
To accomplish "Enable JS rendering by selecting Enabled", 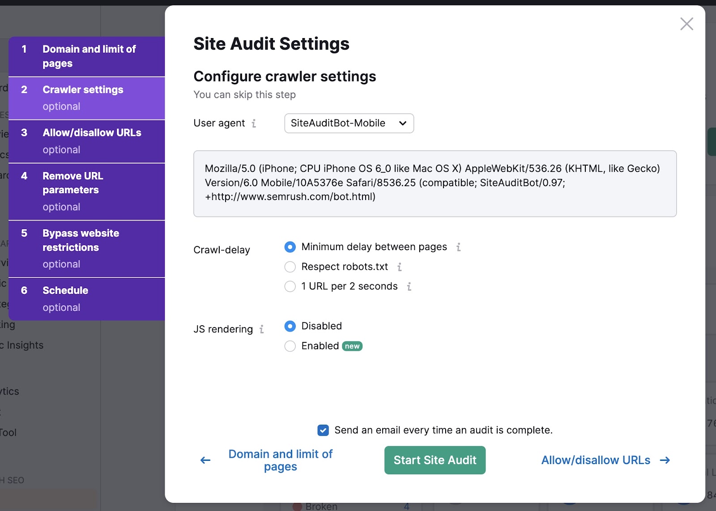I will click(290, 346).
